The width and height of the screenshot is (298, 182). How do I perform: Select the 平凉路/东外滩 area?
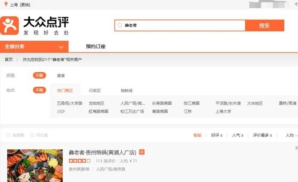tap(228, 103)
